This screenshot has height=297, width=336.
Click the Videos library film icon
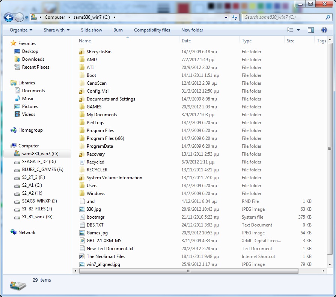tap(17, 114)
